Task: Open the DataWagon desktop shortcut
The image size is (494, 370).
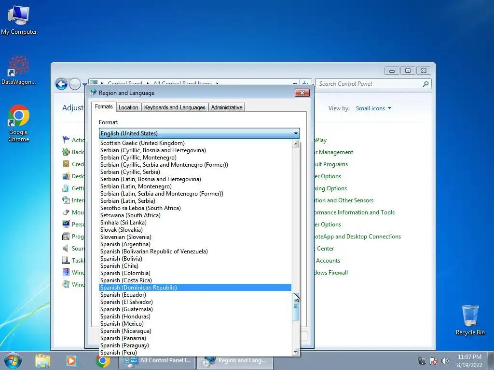Action: (x=19, y=70)
